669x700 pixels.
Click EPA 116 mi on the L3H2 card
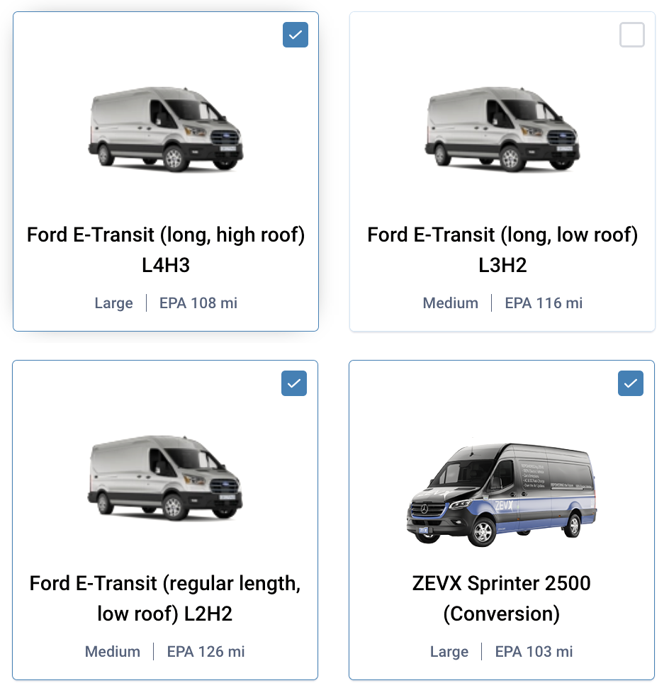tap(544, 303)
